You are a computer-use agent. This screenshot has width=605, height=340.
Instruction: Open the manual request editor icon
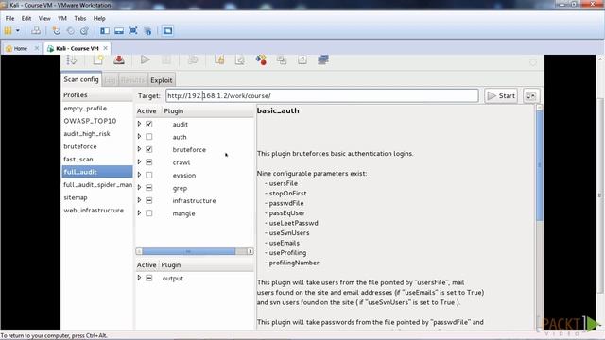coord(219,59)
